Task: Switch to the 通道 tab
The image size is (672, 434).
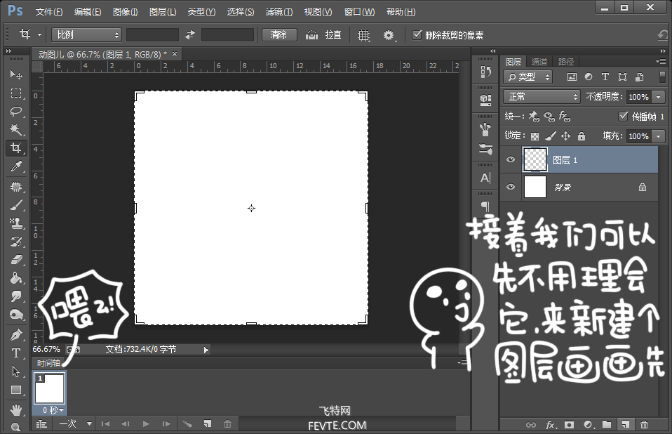Action: coord(539,62)
